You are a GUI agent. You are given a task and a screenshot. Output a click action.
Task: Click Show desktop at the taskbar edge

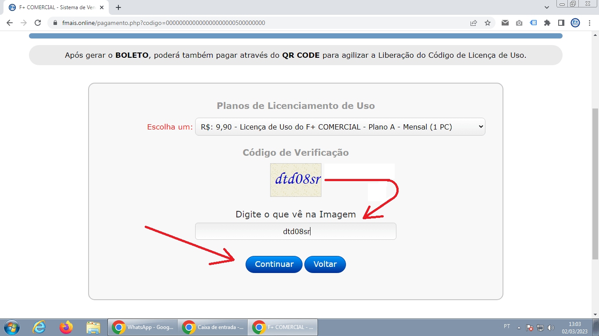click(x=596, y=328)
